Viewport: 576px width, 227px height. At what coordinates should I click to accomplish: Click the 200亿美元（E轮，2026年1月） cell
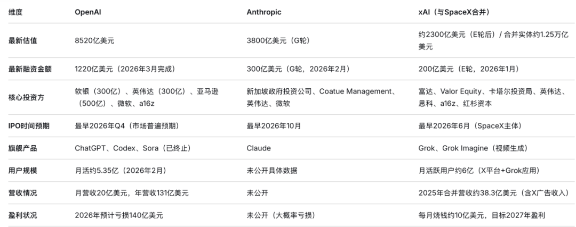468,69
